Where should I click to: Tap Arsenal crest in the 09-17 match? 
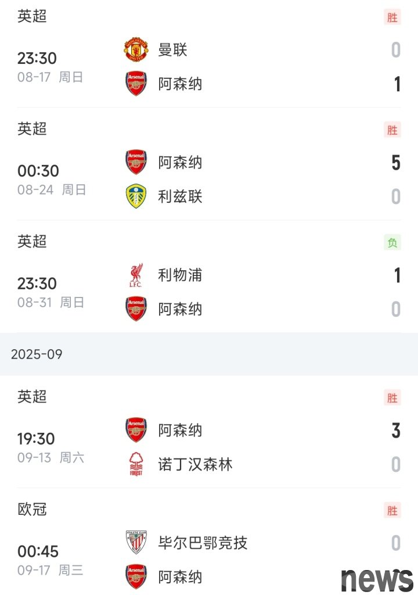click(x=136, y=576)
